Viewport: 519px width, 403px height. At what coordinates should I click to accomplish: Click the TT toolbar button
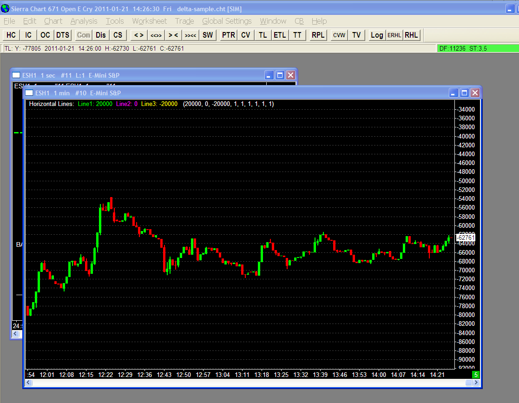pos(297,35)
